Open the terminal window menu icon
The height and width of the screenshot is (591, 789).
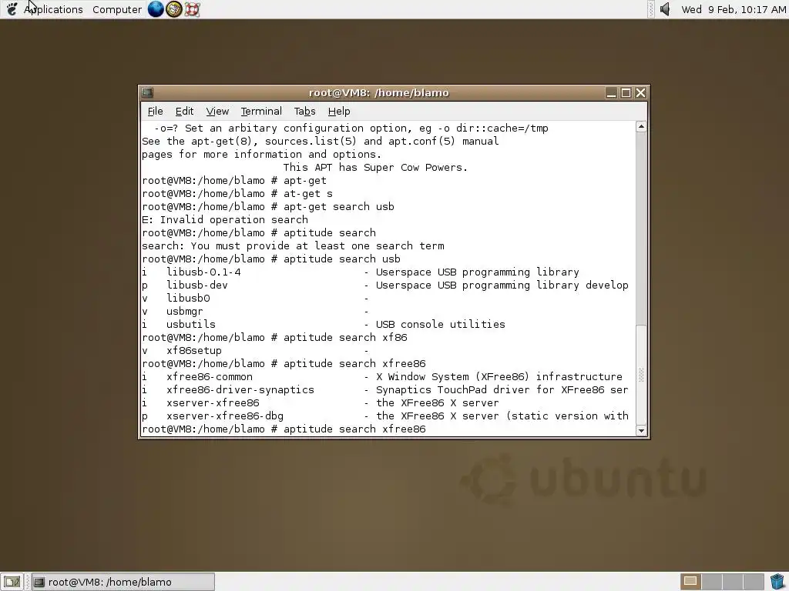[147, 92]
